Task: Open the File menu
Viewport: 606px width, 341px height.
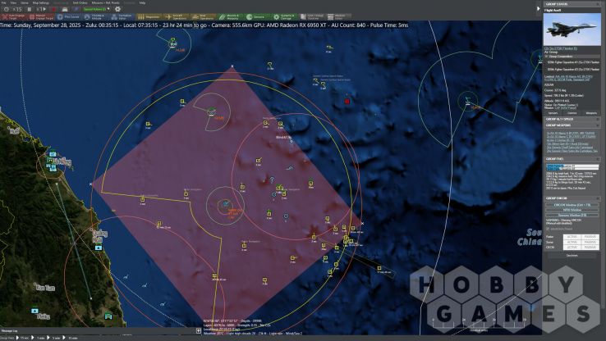Action: [4, 2]
